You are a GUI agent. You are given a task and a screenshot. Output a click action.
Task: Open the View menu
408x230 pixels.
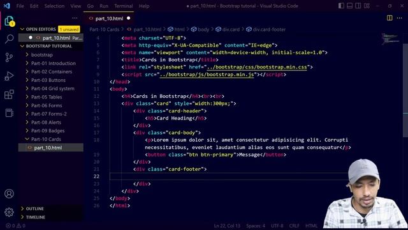coord(75,6)
